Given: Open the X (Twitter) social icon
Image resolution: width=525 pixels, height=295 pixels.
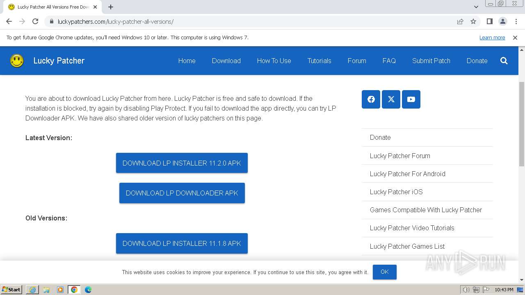Looking at the screenshot, I should coord(391,99).
